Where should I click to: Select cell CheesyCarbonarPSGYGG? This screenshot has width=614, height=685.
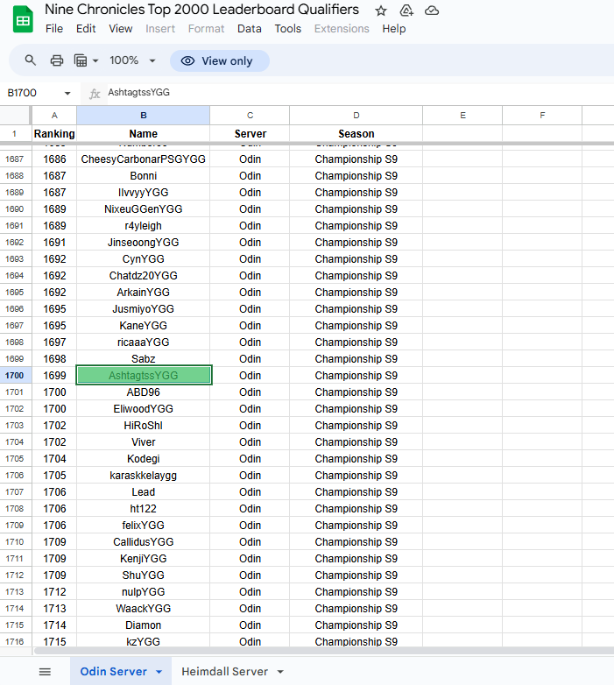point(144,159)
